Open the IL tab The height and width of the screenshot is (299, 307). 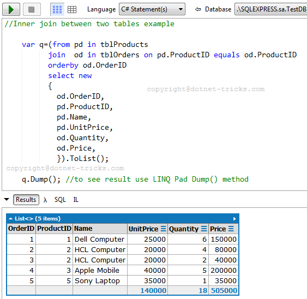coord(76,200)
